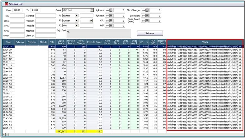Click the Module filter input field

click(x=46, y=25)
